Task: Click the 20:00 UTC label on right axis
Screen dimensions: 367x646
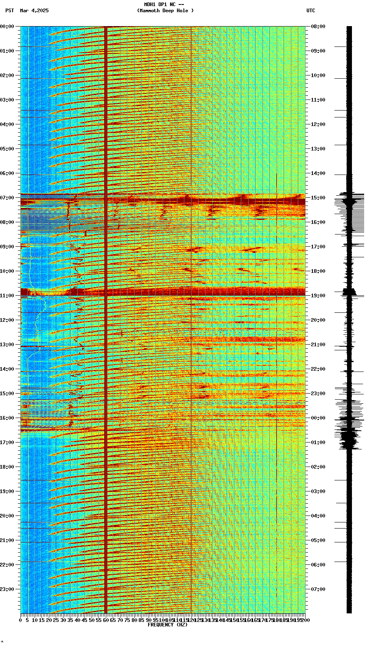Action: (x=318, y=320)
